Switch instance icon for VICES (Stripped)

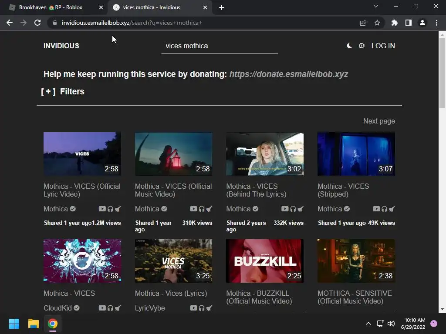click(392, 209)
